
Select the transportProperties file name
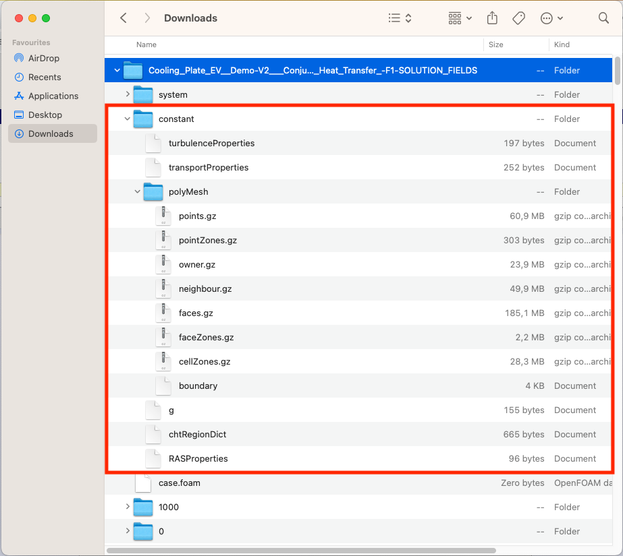[209, 167]
